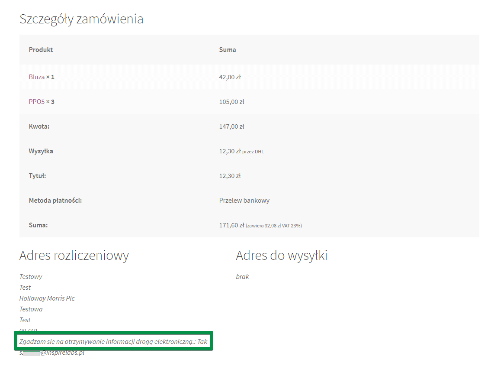Click the Holloway Morris Plc company line
Image resolution: width=491 pixels, height=369 pixels.
pos(47,298)
